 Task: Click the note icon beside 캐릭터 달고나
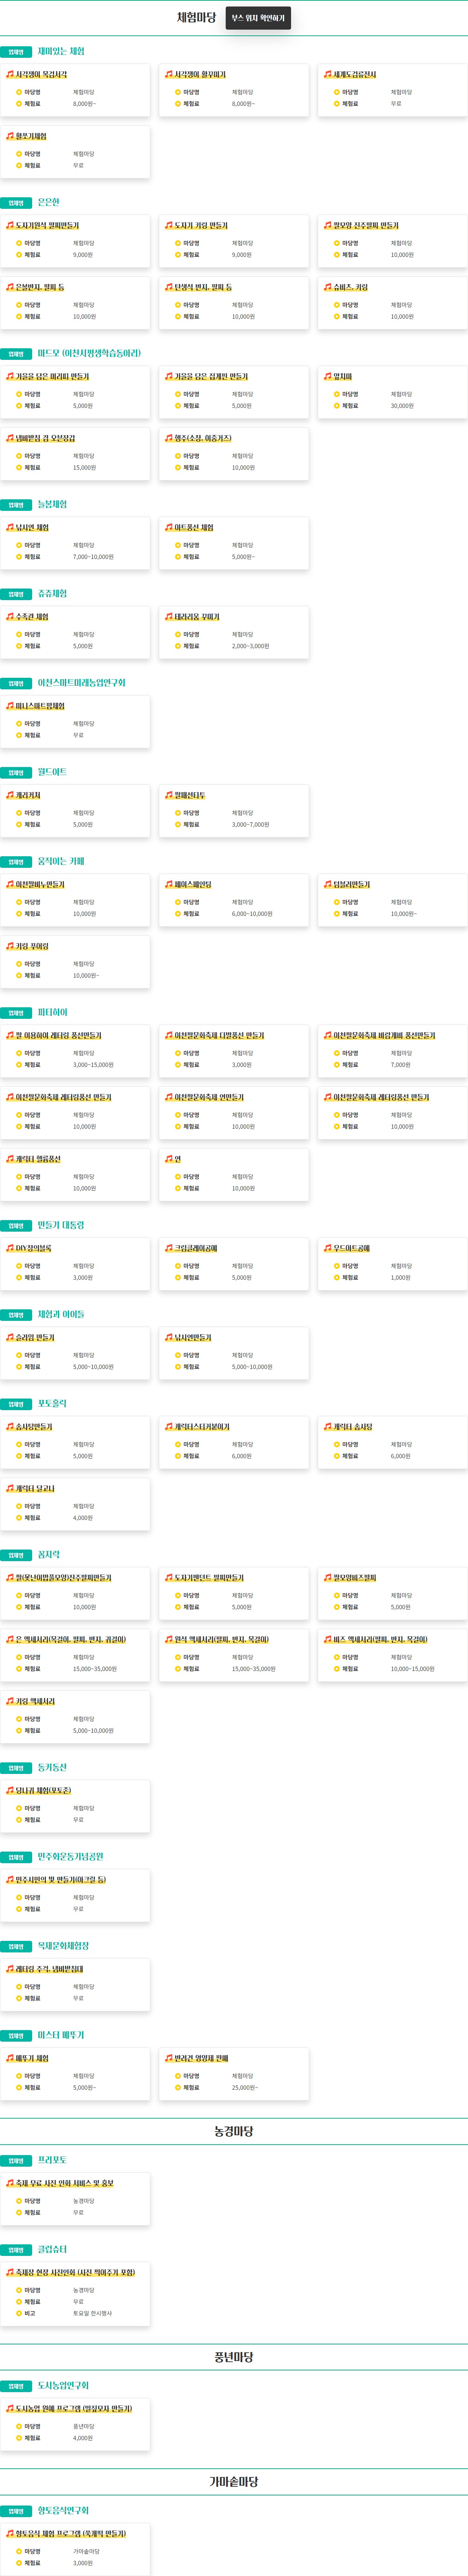[x=10, y=1488]
